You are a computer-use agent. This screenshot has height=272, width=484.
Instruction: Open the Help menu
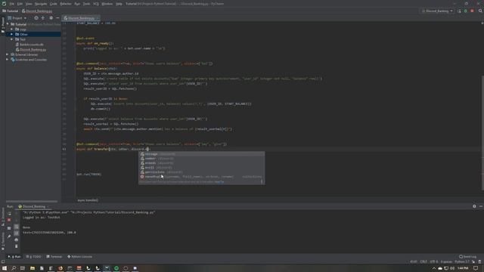point(119,4)
